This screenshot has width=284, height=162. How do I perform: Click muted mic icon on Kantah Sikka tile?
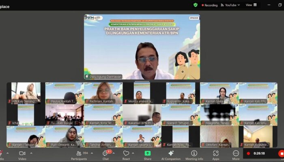coord(203,101)
